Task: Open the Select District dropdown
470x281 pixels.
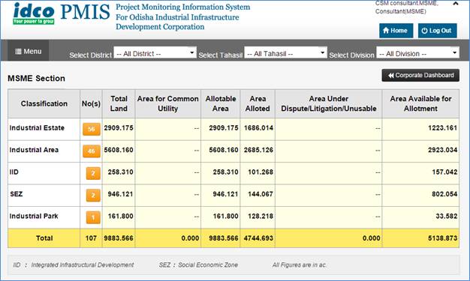Action: 155,52
